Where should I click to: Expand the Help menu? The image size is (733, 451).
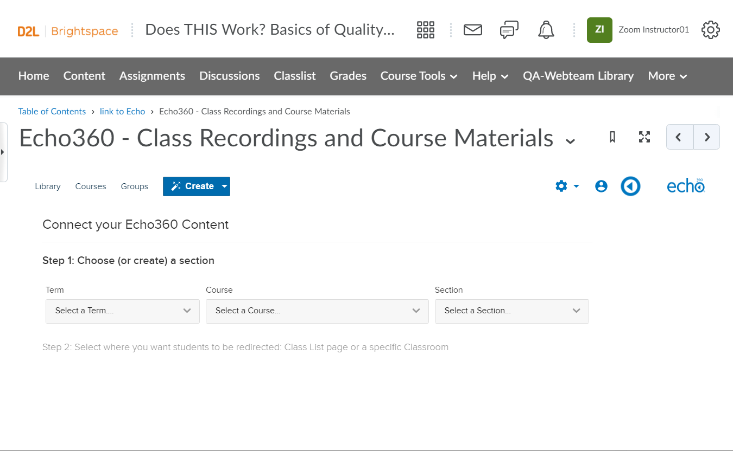click(x=490, y=76)
